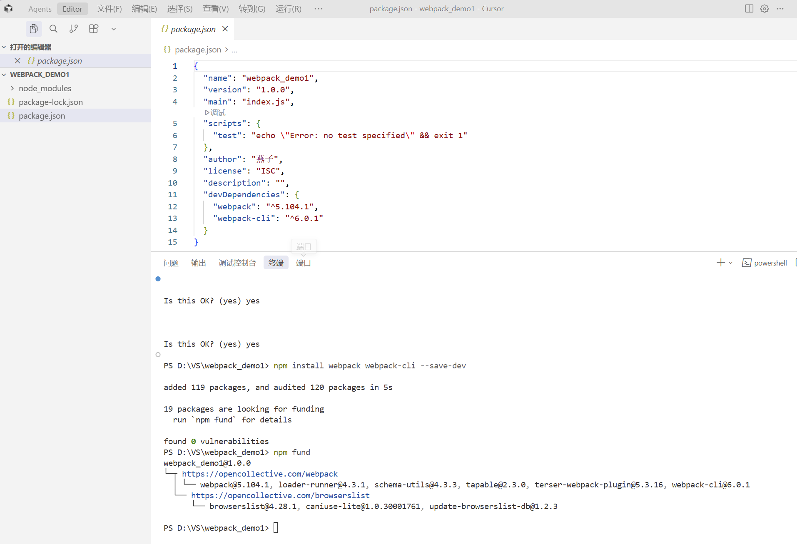797x544 pixels.
Task: Click the "version" value "1.0.0"
Action: point(273,89)
